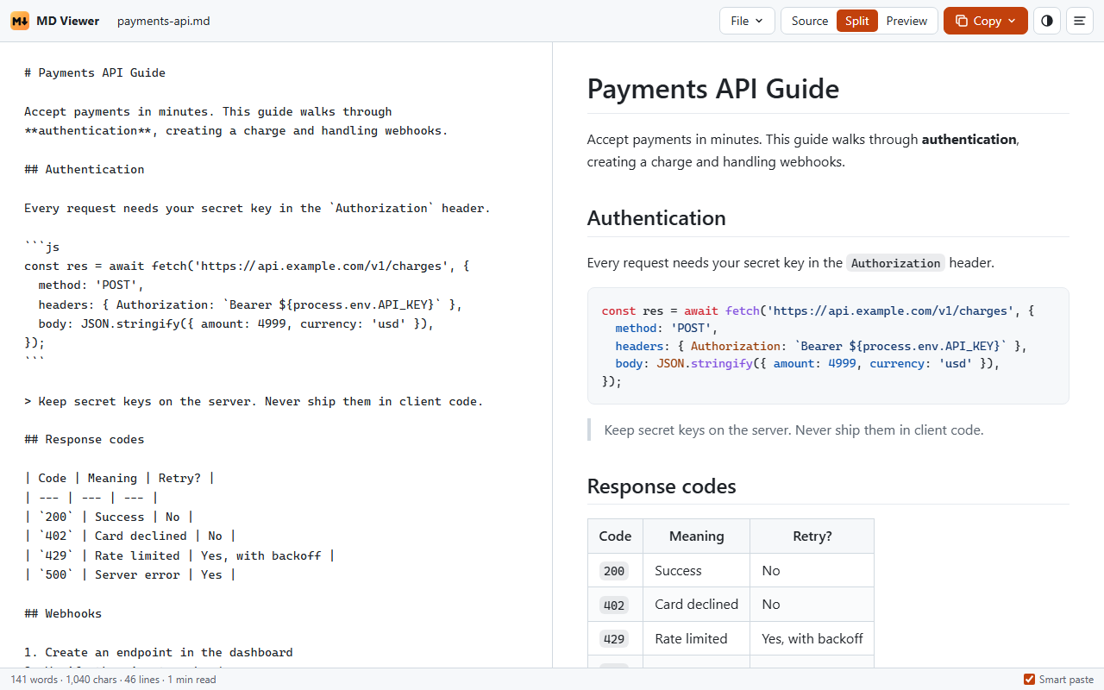
Task: Open the File dropdown menu
Action: 747,21
